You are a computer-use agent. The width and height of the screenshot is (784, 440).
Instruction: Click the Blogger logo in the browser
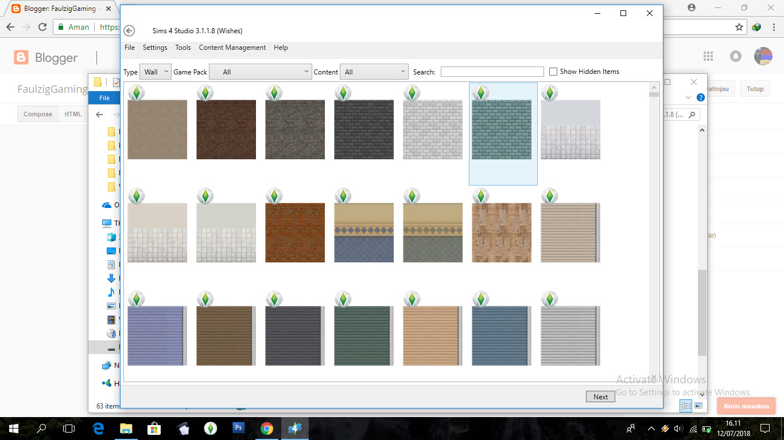(21, 57)
